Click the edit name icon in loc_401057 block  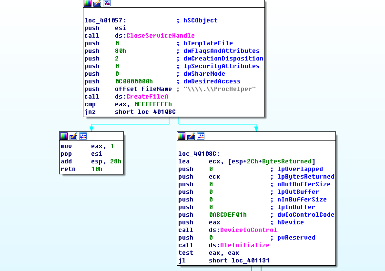pos(97,3)
